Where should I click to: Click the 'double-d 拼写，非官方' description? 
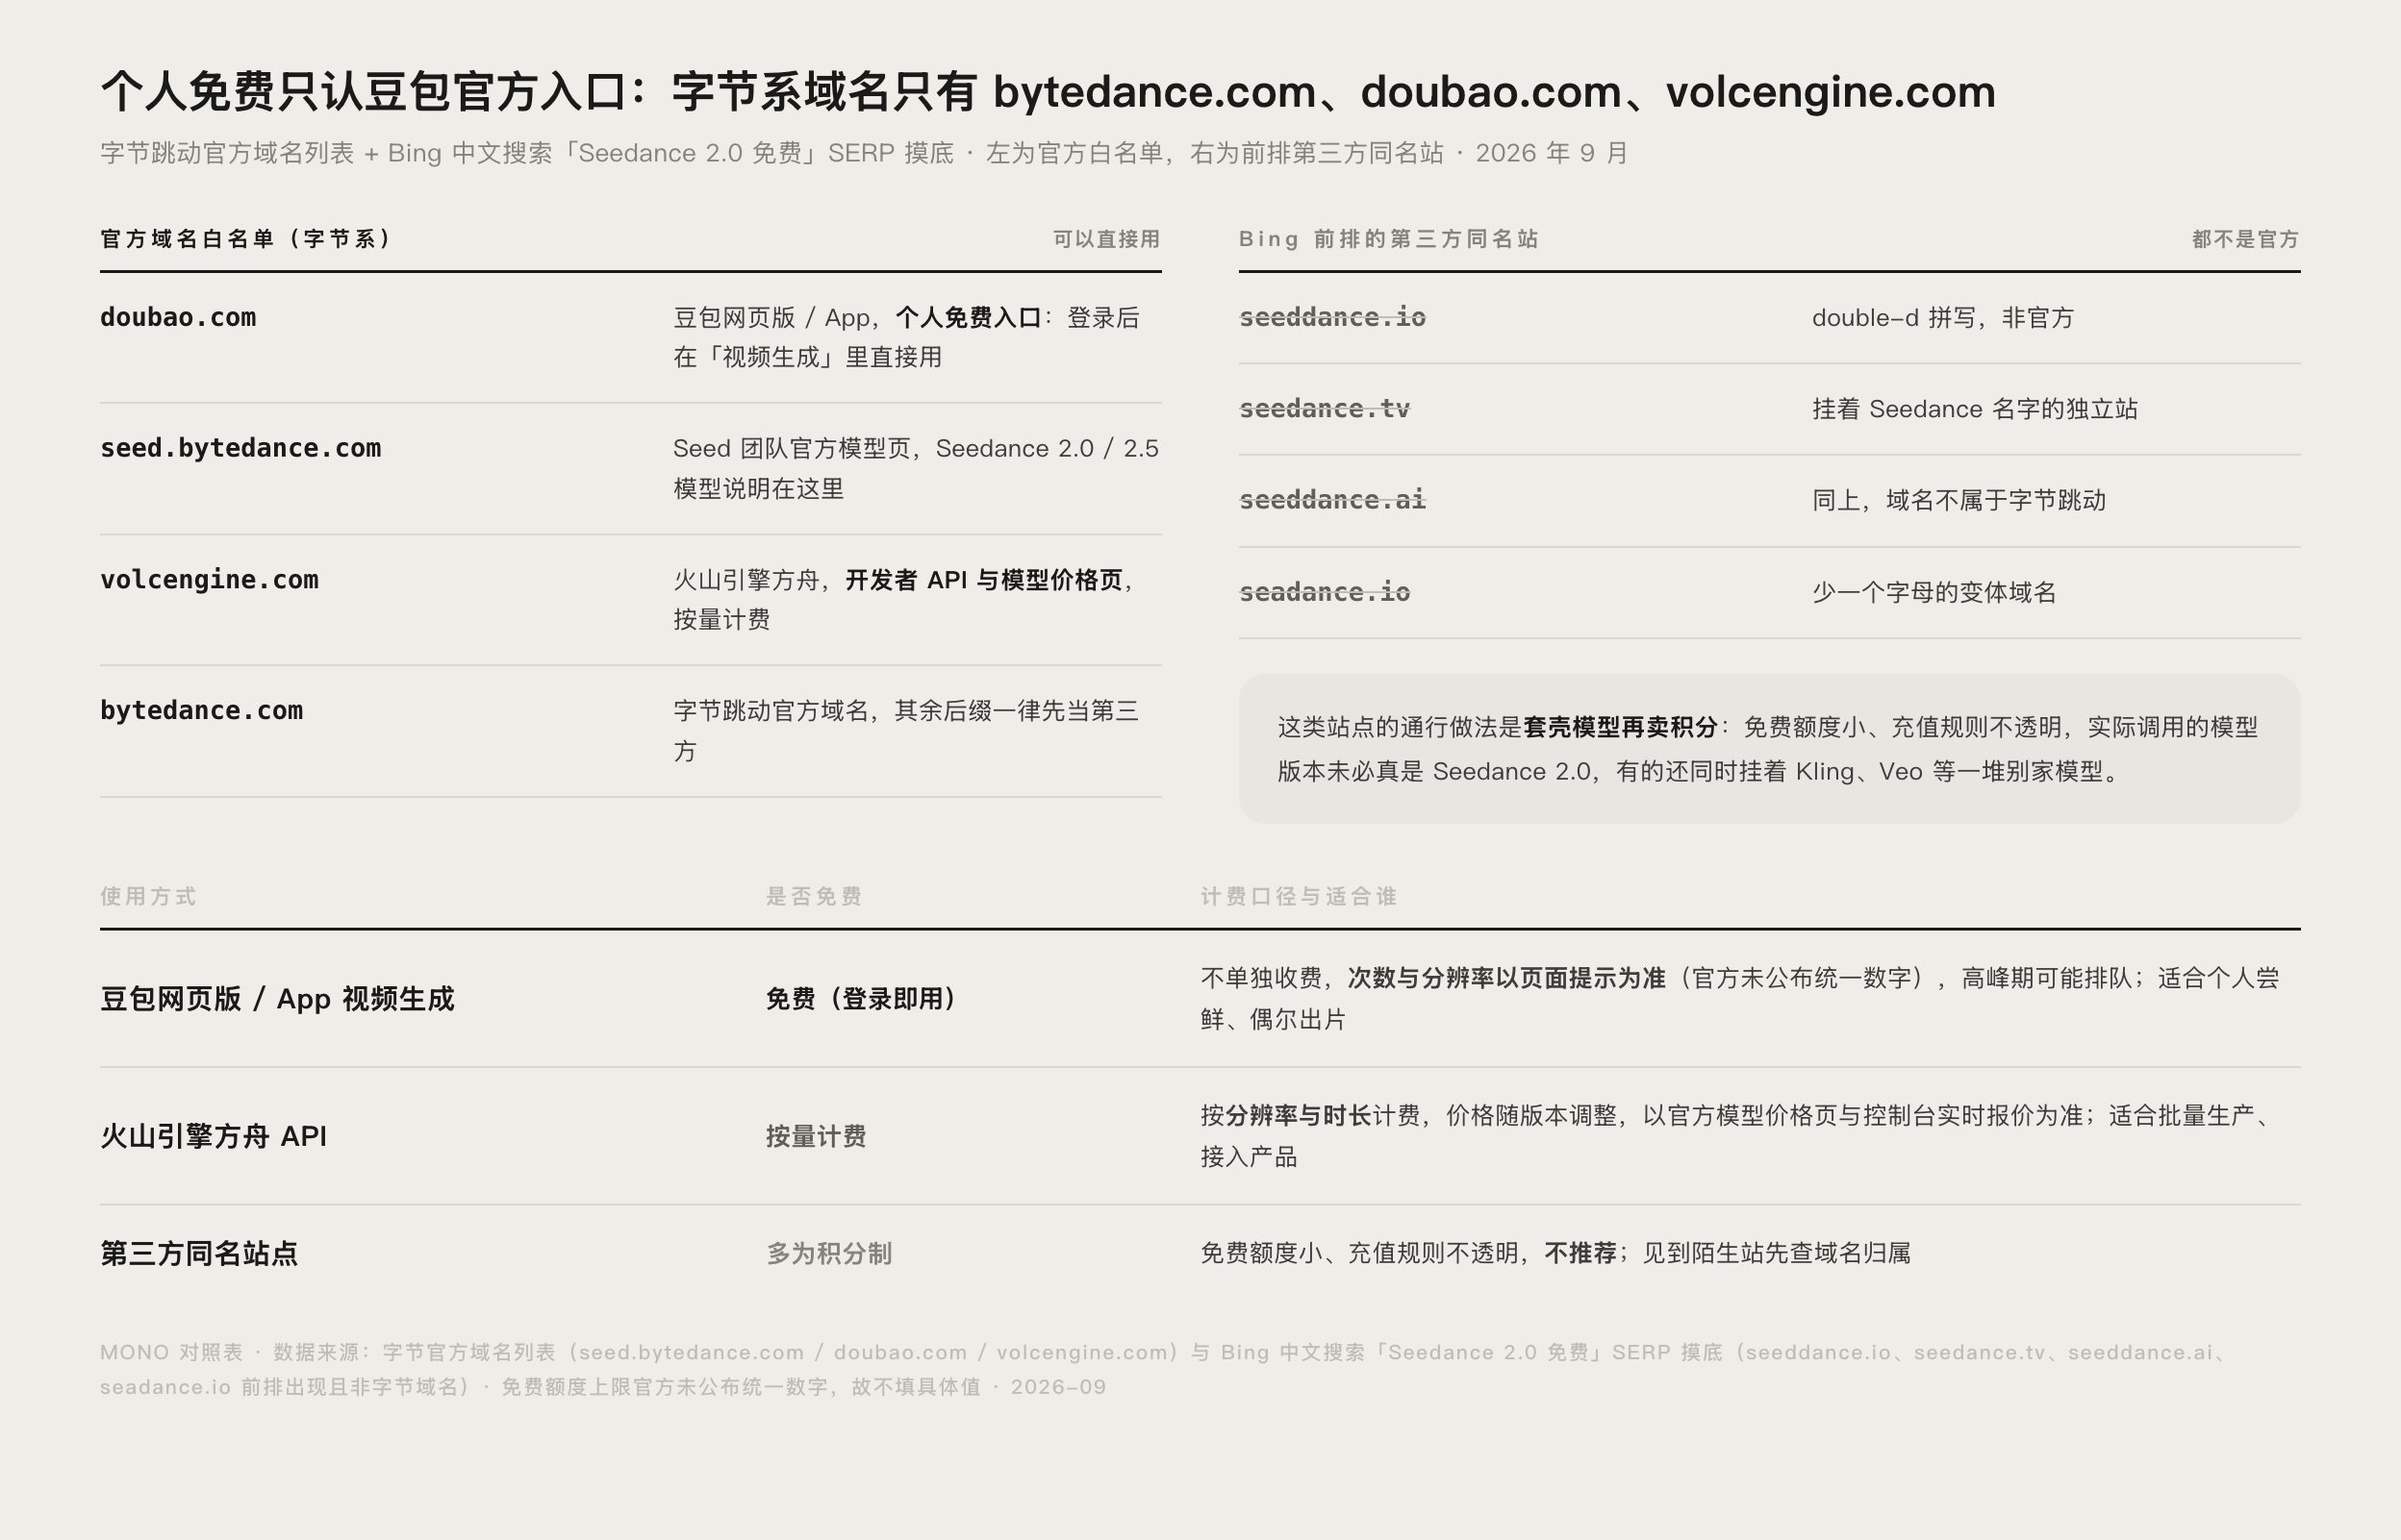[x=1943, y=318]
